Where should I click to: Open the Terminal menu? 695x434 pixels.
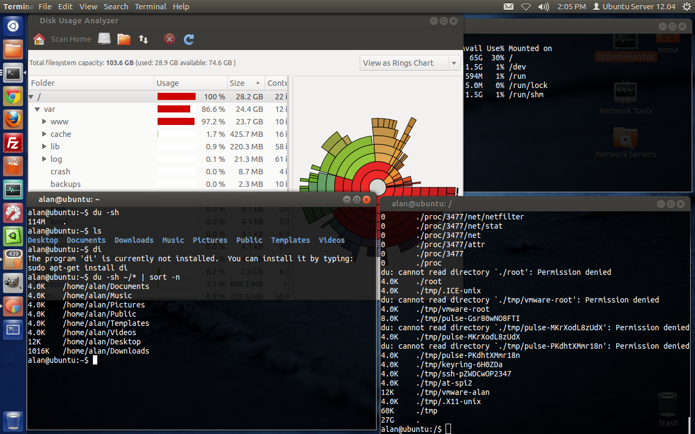pos(151,7)
